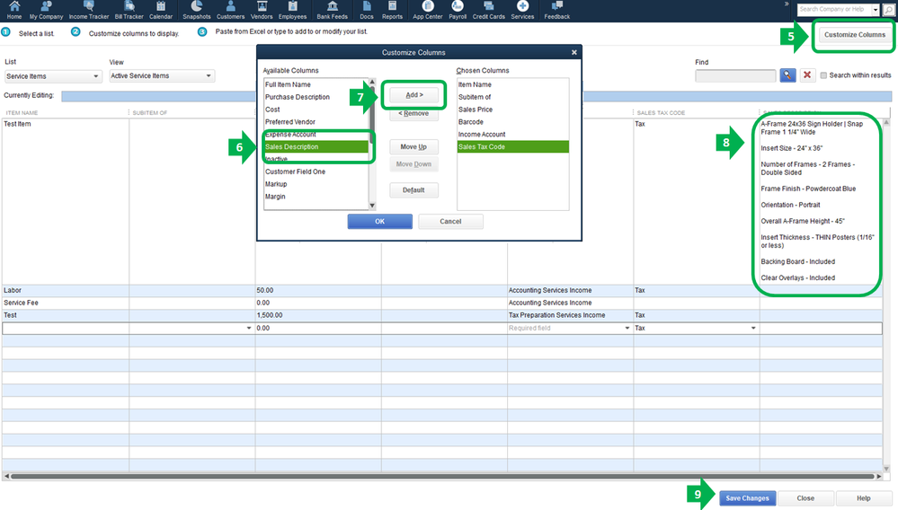Open Bank Feeds
This screenshot has width=898, height=510.
333,10
